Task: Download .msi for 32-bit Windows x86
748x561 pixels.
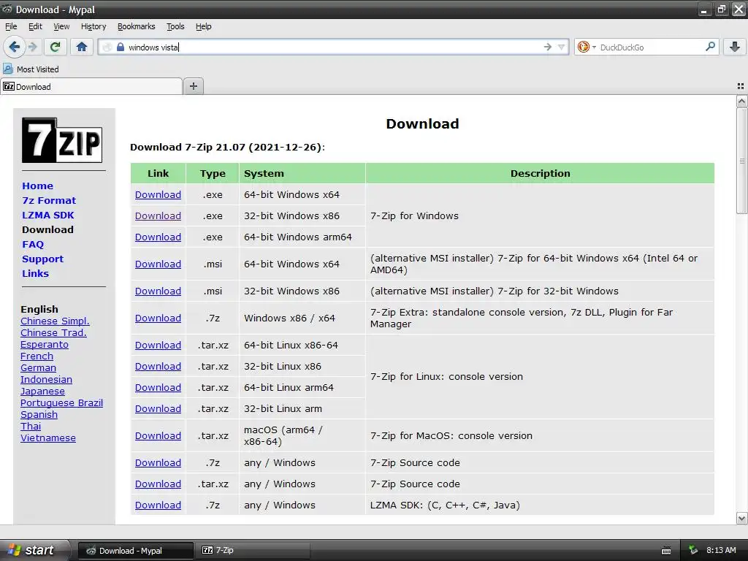Action: (158, 291)
